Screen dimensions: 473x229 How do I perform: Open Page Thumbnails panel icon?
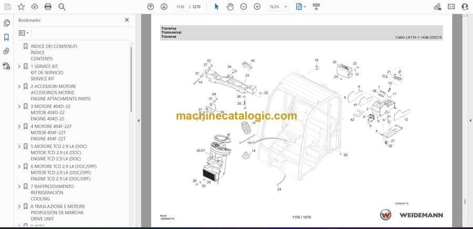coord(6,23)
